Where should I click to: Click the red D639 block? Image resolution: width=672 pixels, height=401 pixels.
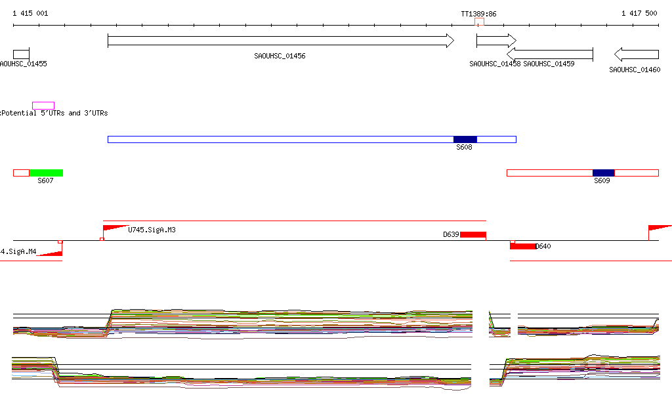472,234
